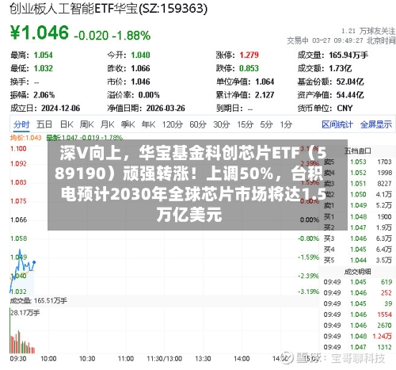Click the 资产净值 value 54.44亿

350,95
